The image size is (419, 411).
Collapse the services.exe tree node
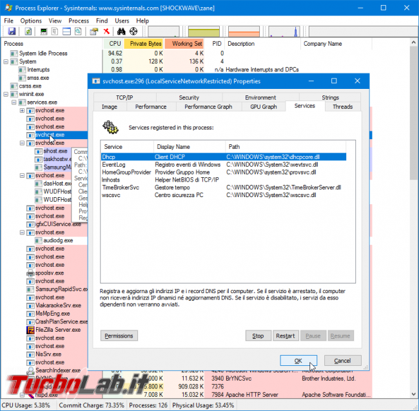(x=14, y=102)
